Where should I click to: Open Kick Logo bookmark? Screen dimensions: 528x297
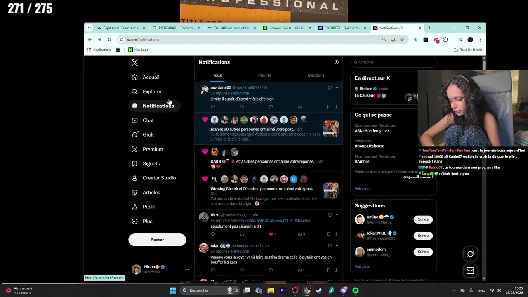(138, 50)
